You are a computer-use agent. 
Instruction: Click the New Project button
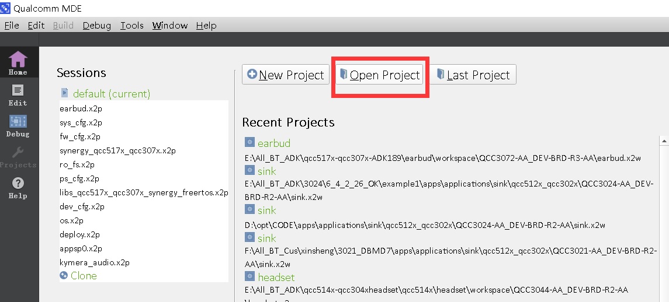tap(286, 75)
